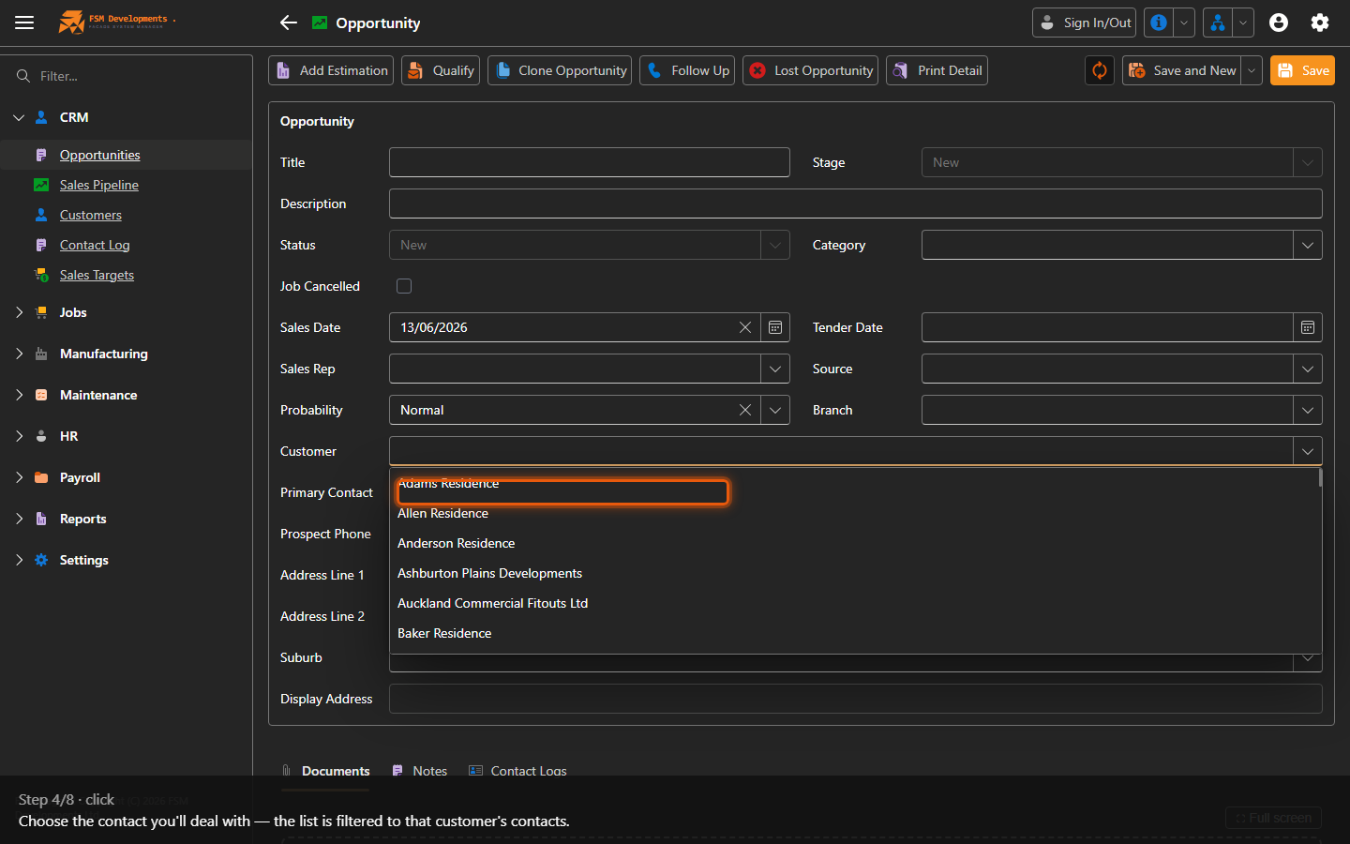Clear the Sales Date value

(x=745, y=327)
